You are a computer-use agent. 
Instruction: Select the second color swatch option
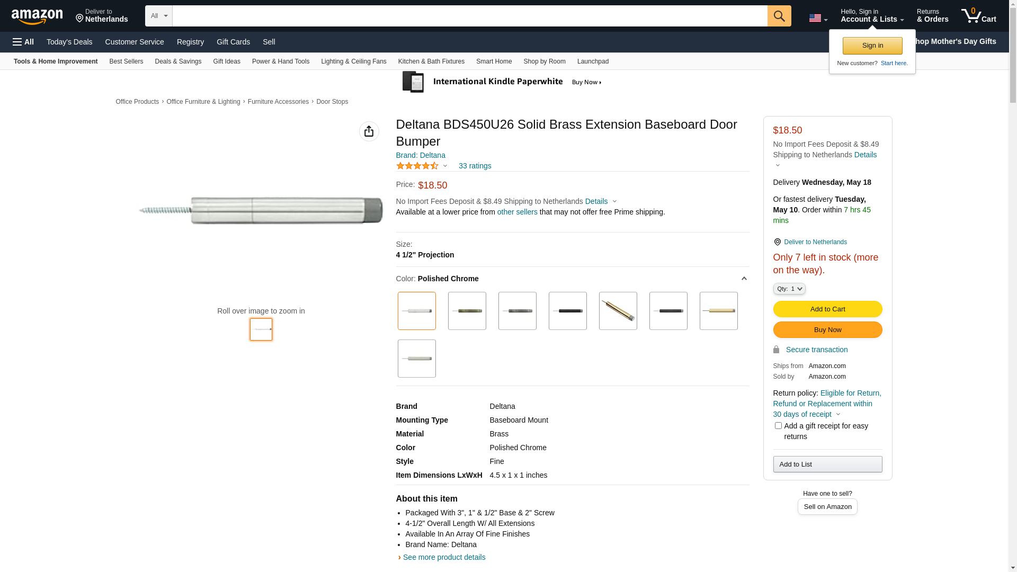click(467, 311)
